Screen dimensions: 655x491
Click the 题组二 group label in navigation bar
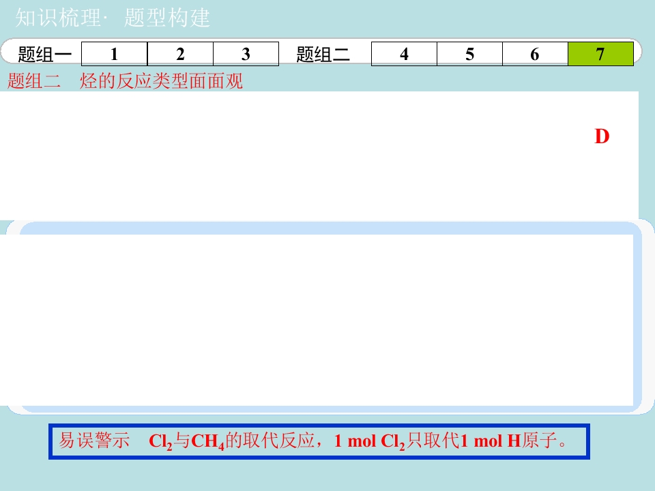(323, 55)
